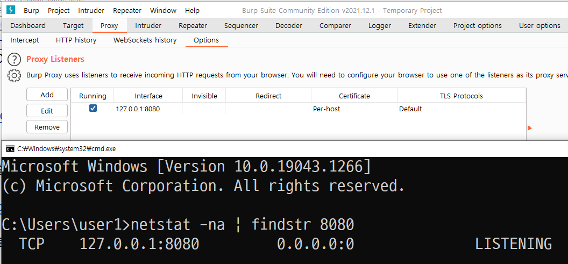Click Add to create proxy listener
The image size is (568, 264).
click(47, 95)
